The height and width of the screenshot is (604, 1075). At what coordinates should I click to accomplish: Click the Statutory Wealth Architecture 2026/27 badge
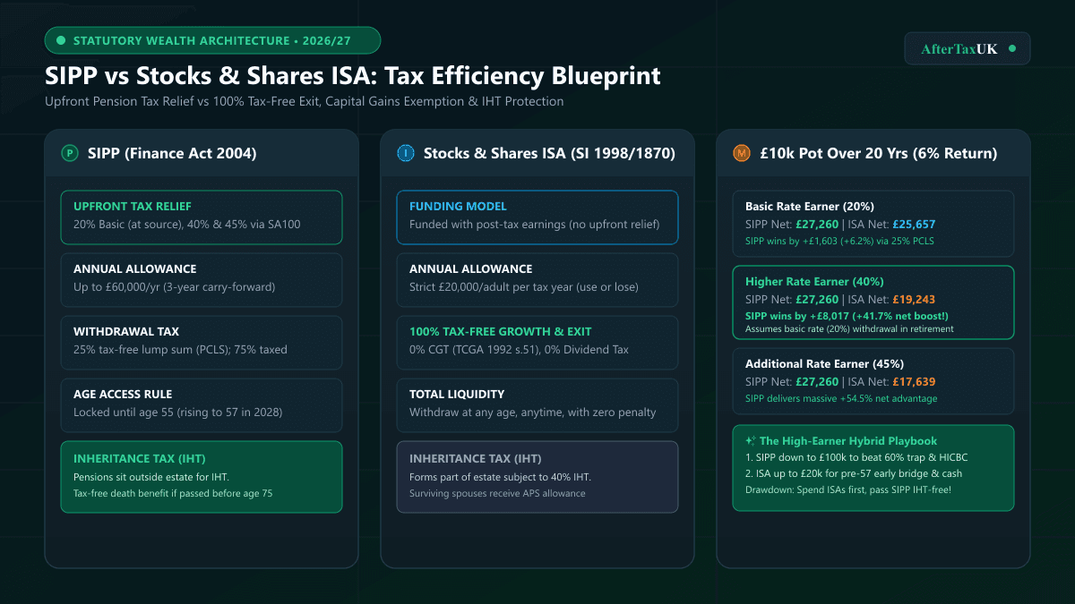212,40
